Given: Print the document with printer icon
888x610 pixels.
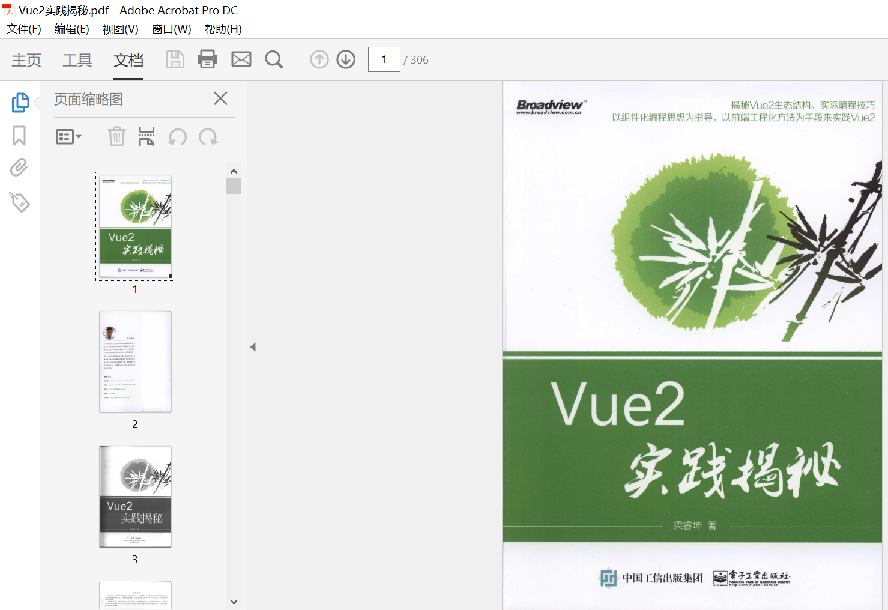Looking at the screenshot, I should click(x=208, y=59).
